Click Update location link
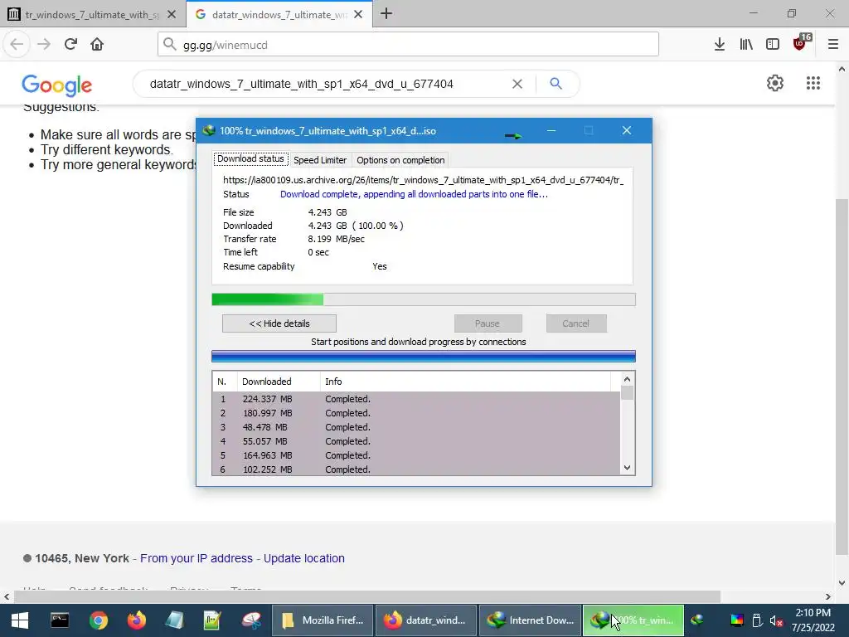Viewport: 849px width, 637px height. coord(303,558)
